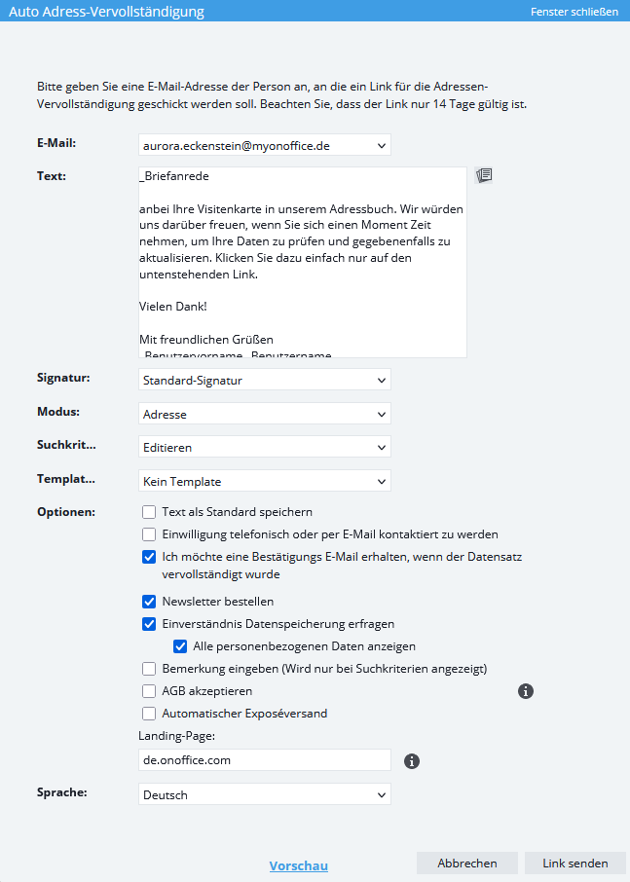
Task: Enable Text als Standard speichern checkbox
Action: (149, 512)
